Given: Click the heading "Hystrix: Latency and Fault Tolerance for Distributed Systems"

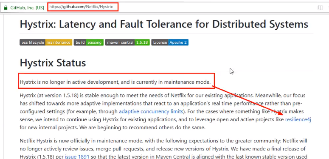Looking at the screenshot, I should pos(164,24).
